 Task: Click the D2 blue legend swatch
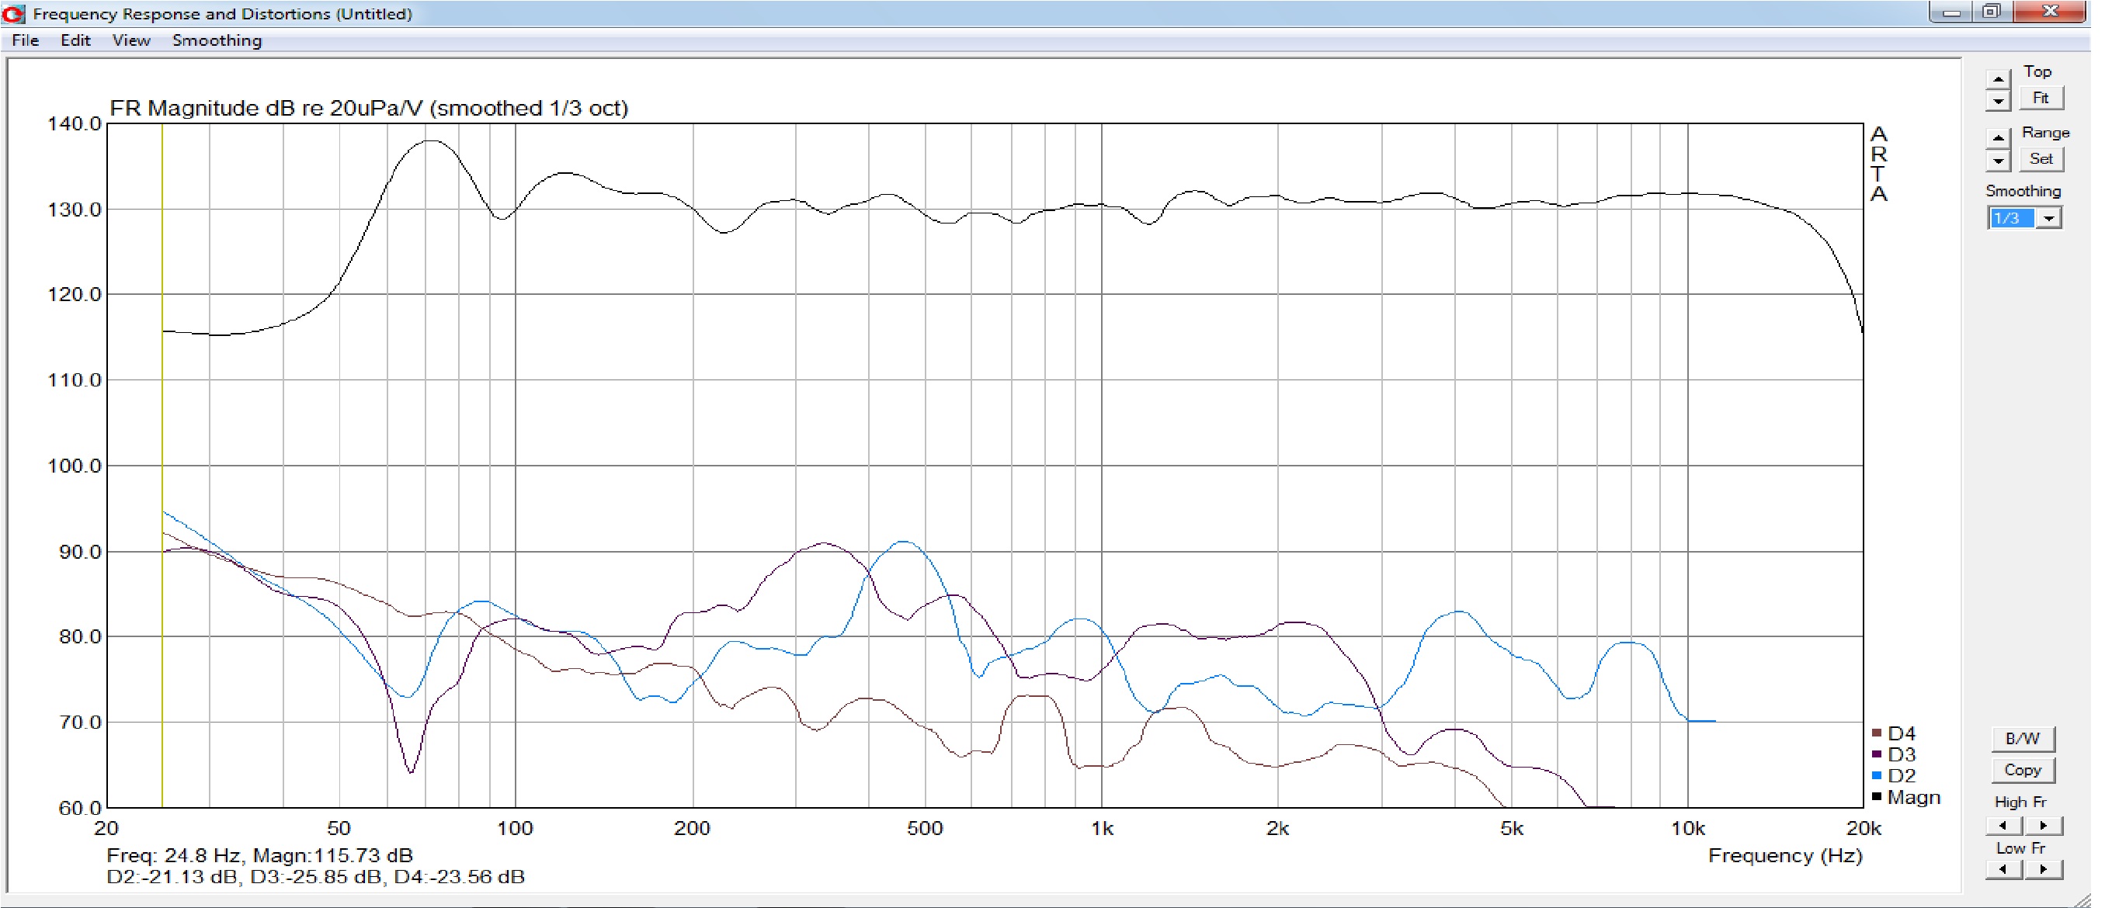(x=1877, y=775)
